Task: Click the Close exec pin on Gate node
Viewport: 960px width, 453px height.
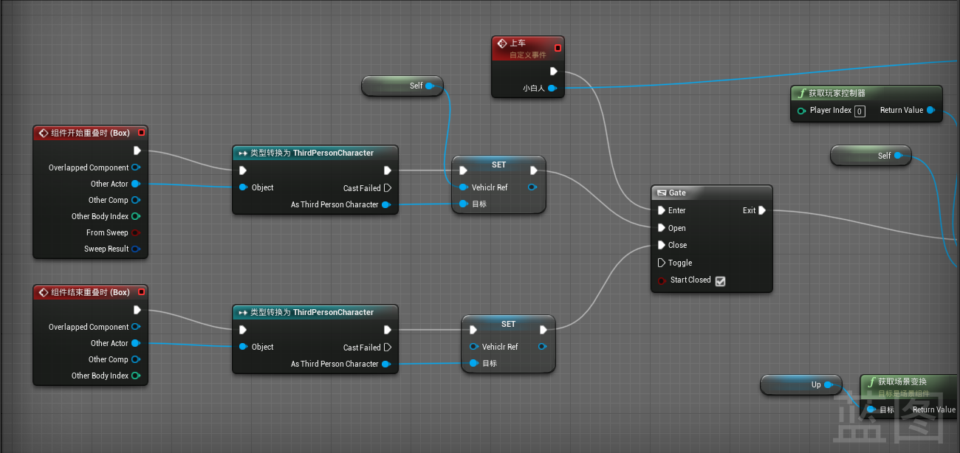Action: (662, 245)
